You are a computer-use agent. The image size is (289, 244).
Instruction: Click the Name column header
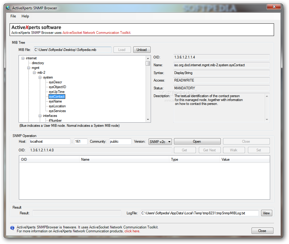124,159
